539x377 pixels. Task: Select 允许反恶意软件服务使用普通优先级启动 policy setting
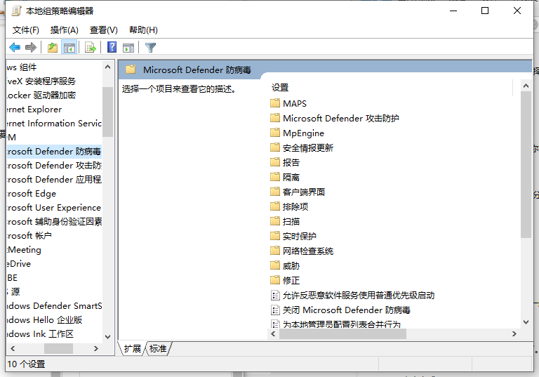353,296
